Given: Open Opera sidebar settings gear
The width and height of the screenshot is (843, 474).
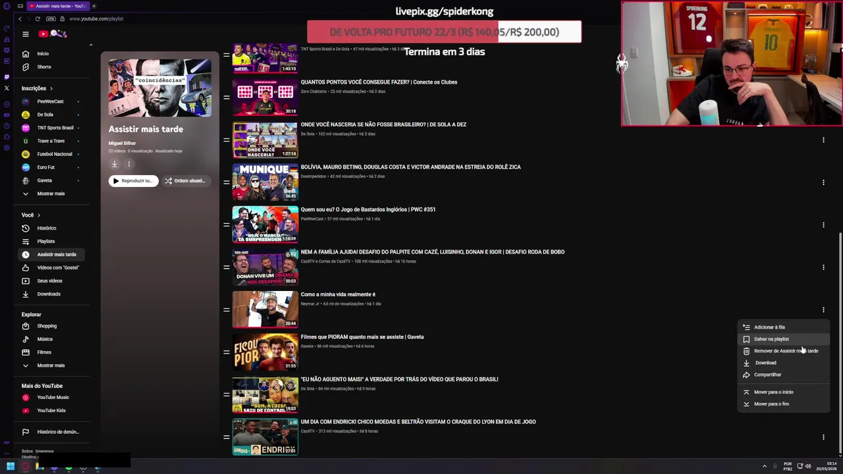Looking at the screenshot, I should [x=7, y=147].
